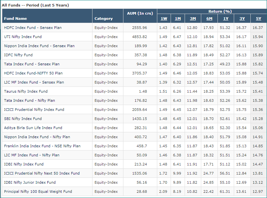267x198 pixels.
Task: Click 3Y return value 16.17
Action: (241, 37)
